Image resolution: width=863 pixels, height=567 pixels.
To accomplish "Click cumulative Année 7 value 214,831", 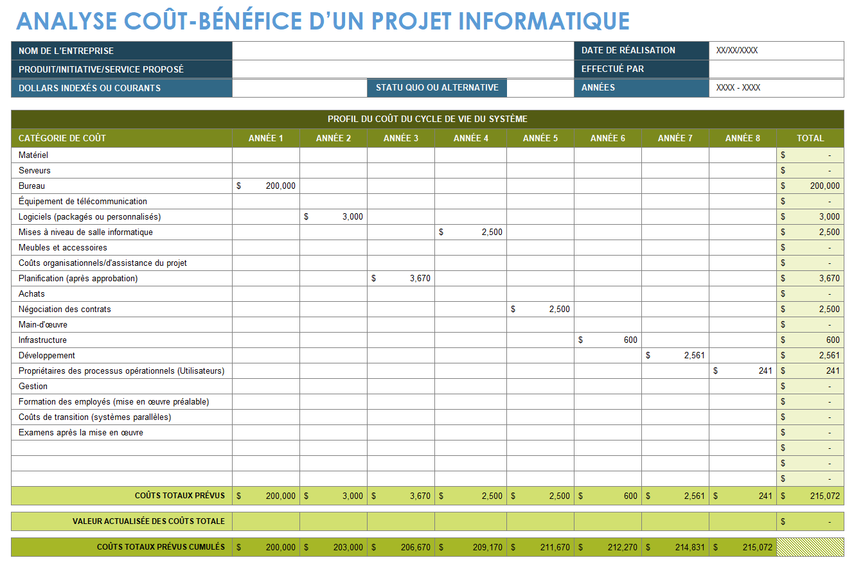I will point(675,547).
